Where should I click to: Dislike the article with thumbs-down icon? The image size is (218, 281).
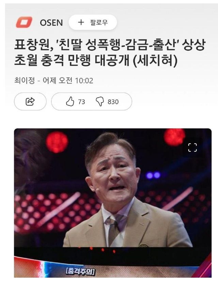[x=100, y=102]
